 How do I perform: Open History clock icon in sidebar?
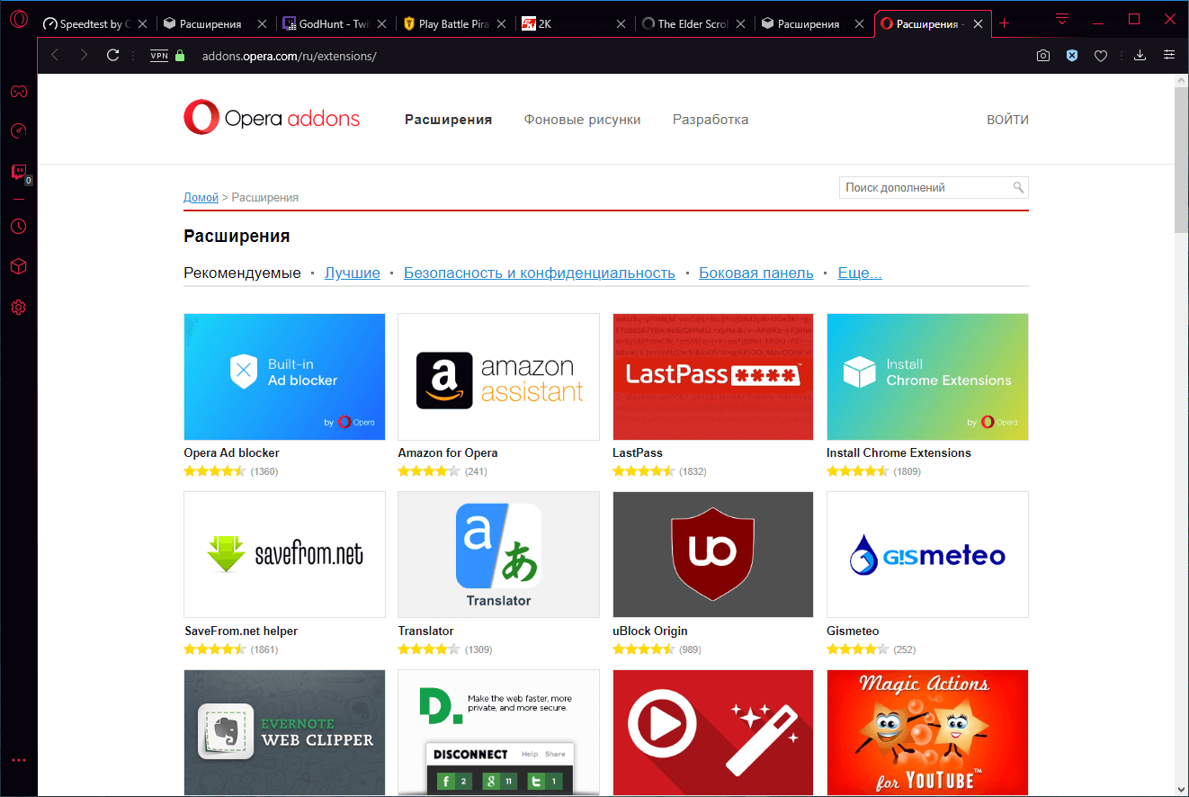(x=18, y=226)
